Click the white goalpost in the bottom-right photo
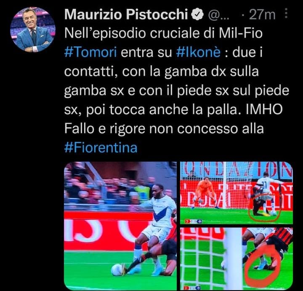This screenshot has height=291, width=303. tap(234, 259)
